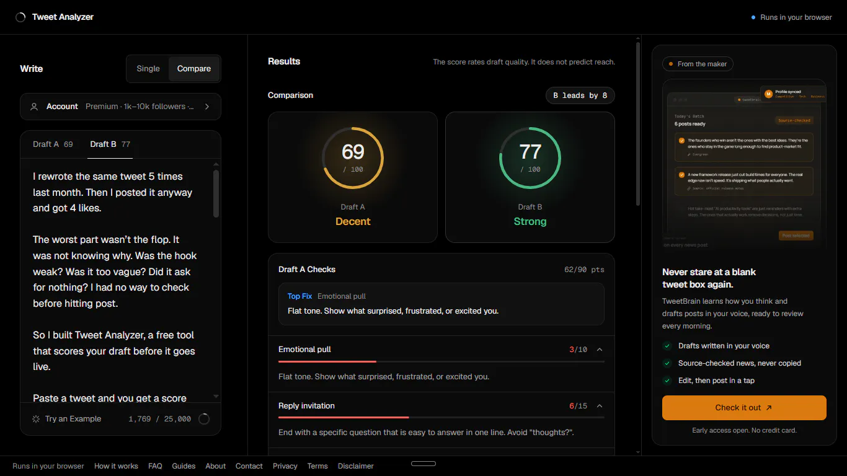The image size is (847, 476).
Task: Click the blue status dot in the header
Action: pyautogui.click(x=753, y=17)
